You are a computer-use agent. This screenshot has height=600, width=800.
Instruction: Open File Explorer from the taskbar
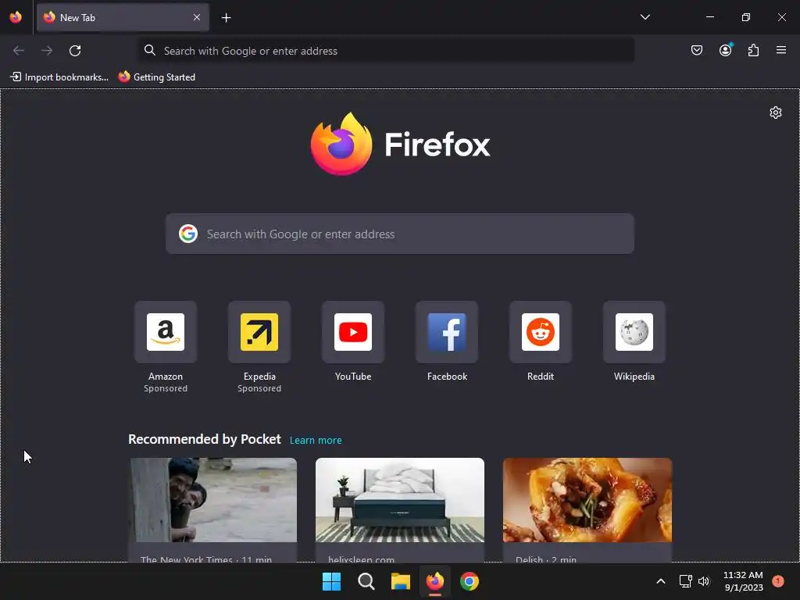(401, 581)
